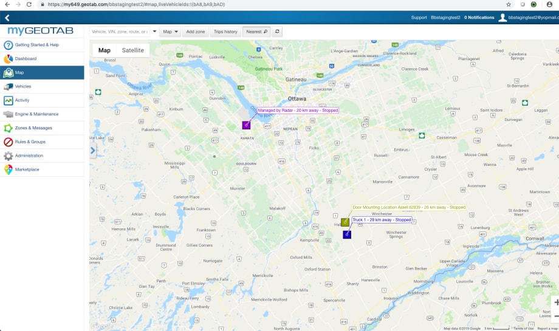Image resolution: width=559 pixels, height=331 pixels.
Task: Open Engine & Maintenance
Action: click(x=42, y=114)
